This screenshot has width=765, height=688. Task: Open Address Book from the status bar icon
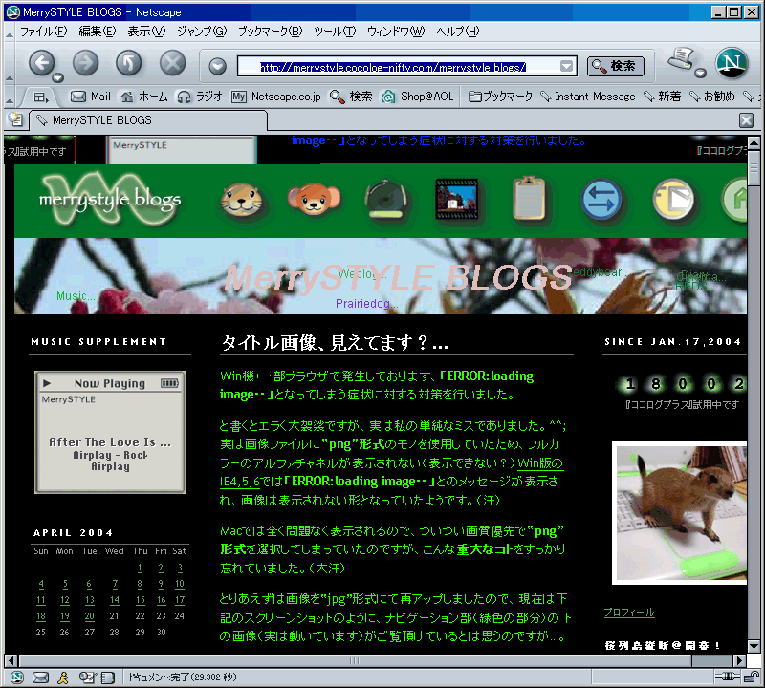point(107,677)
